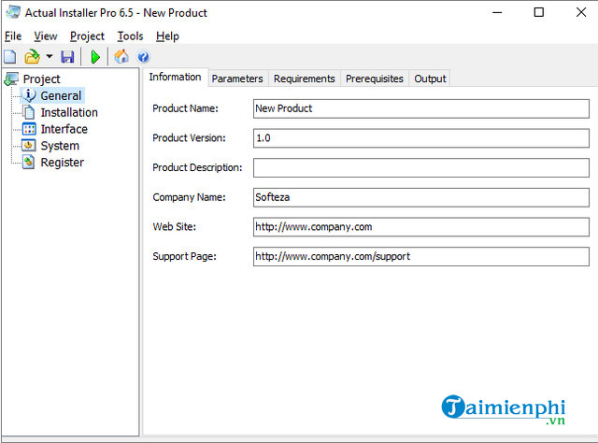The height and width of the screenshot is (443, 598).
Task: Save project with the floppy disk icon
Action: [x=67, y=57]
